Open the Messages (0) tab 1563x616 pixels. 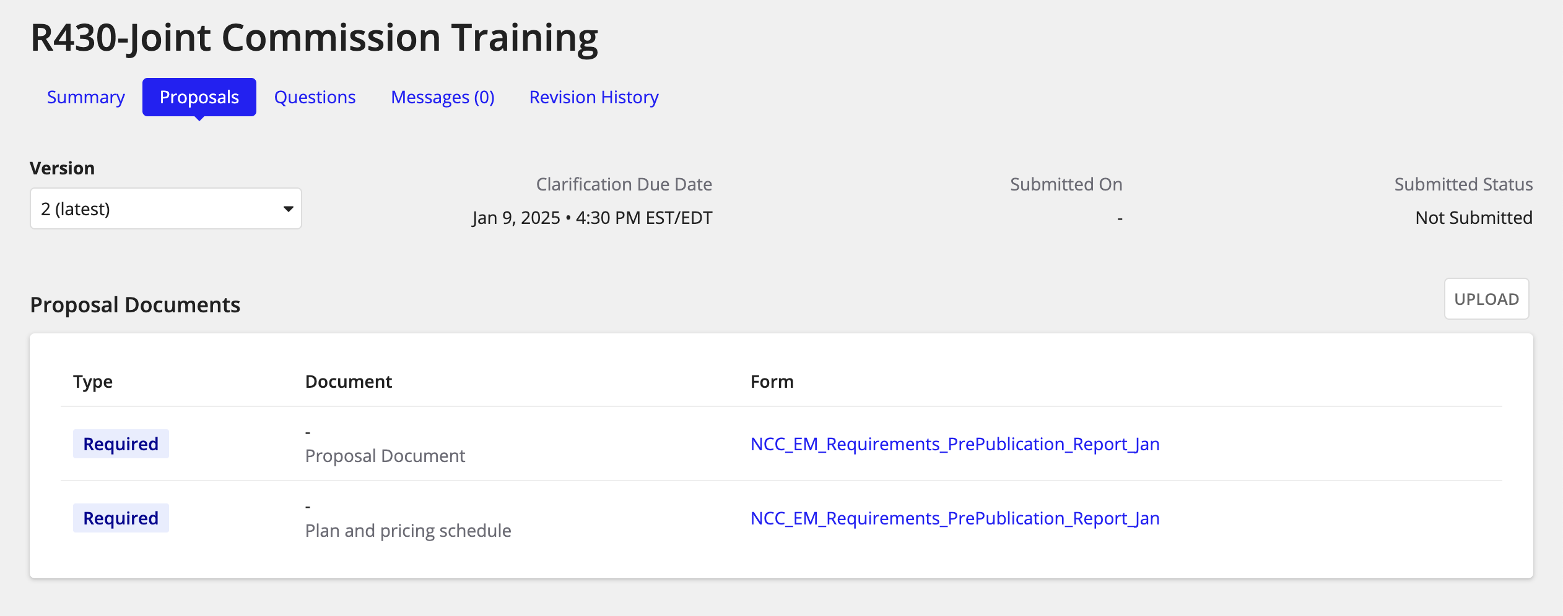tap(442, 97)
